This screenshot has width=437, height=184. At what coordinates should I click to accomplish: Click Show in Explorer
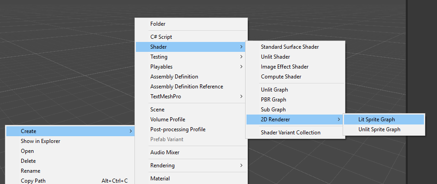point(41,141)
